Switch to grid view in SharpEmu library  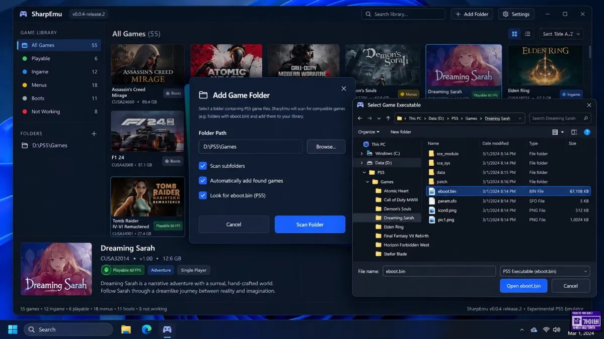pyautogui.click(x=514, y=34)
